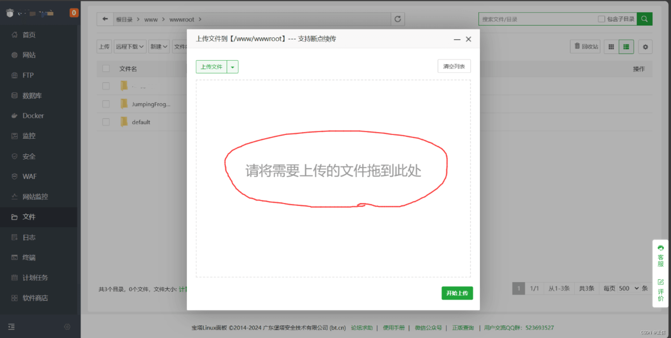671x338 pixels.
Task: Go to 数据库 in sidebar
Action: coord(32,96)
